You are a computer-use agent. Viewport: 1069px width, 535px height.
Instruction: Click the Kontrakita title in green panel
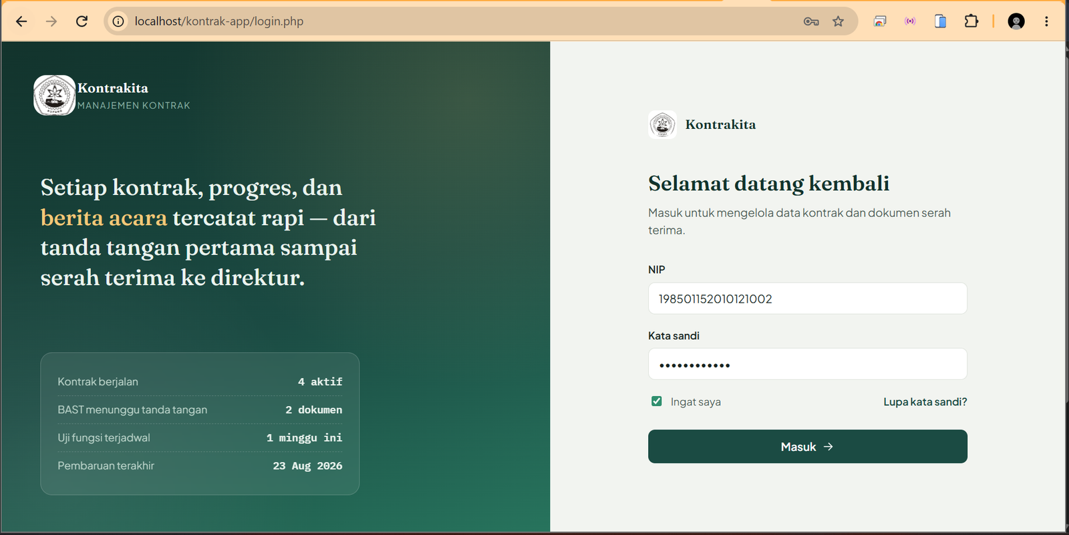113,88
